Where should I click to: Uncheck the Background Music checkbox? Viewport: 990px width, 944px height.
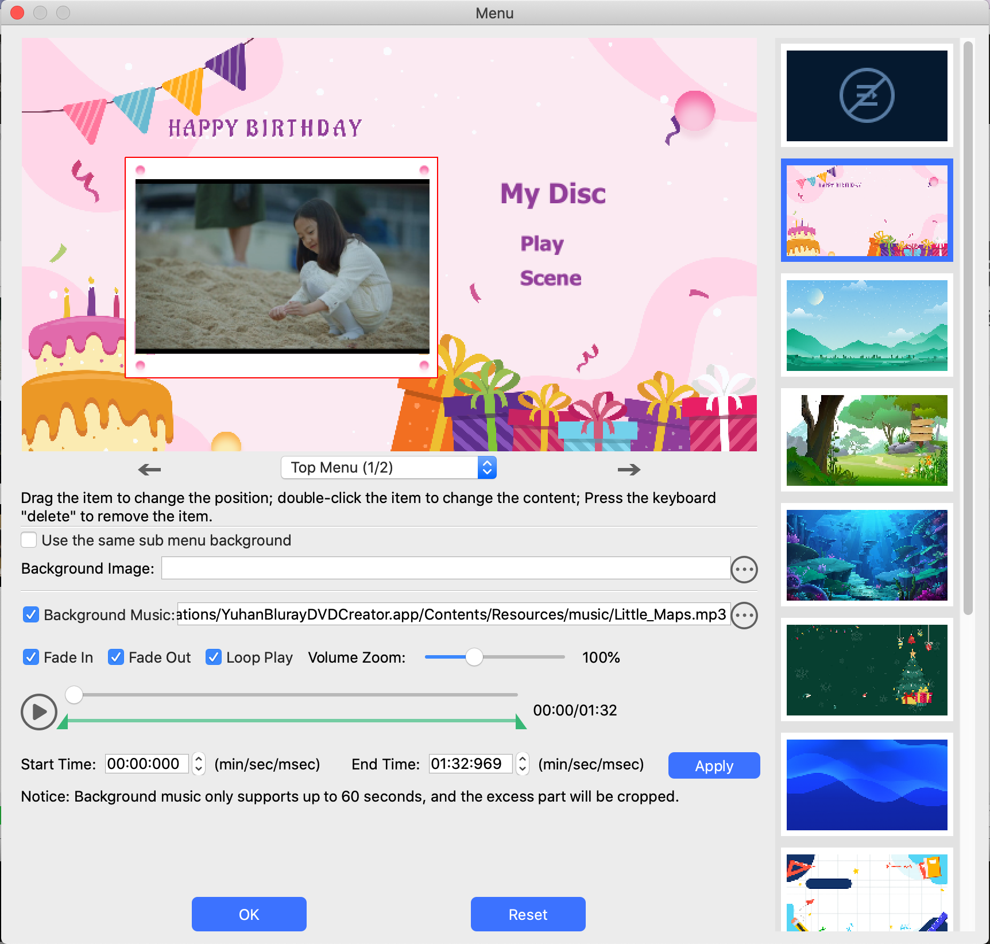point(31,615)
